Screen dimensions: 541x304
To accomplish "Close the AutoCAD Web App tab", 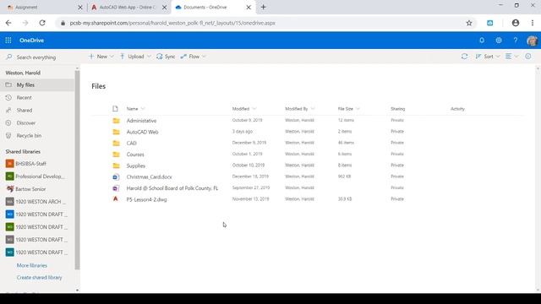I will pyautogui.click(x=164, y=8).
